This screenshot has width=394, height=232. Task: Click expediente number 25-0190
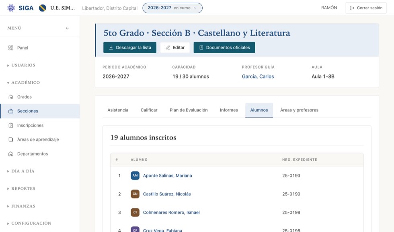(291, 194)
